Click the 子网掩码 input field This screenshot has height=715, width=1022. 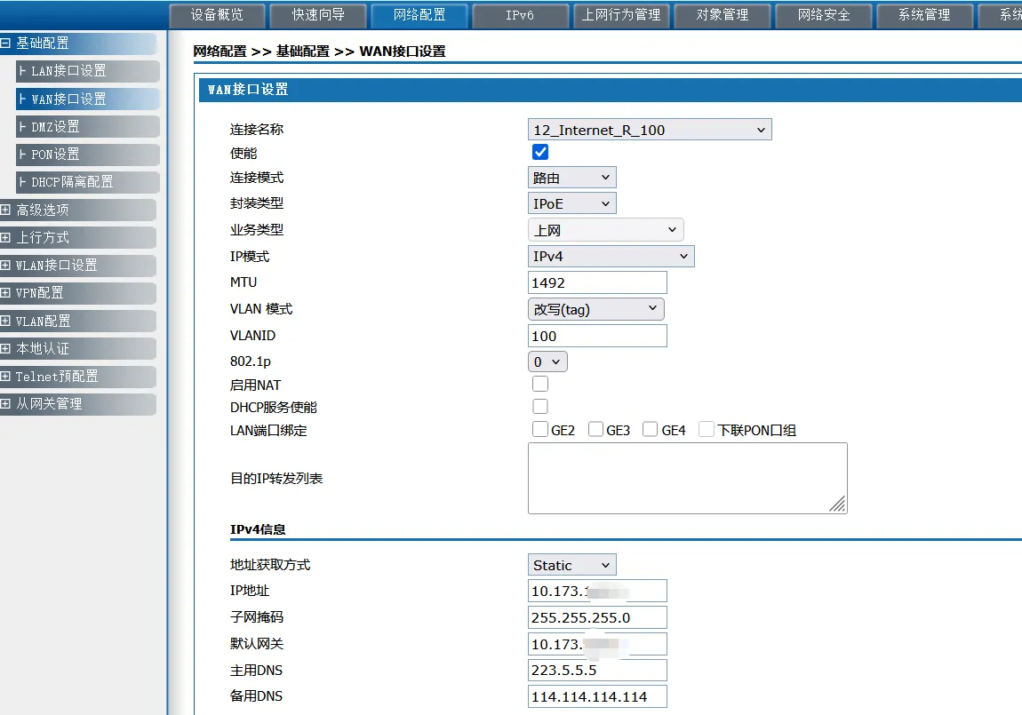(x=597, y=617)
